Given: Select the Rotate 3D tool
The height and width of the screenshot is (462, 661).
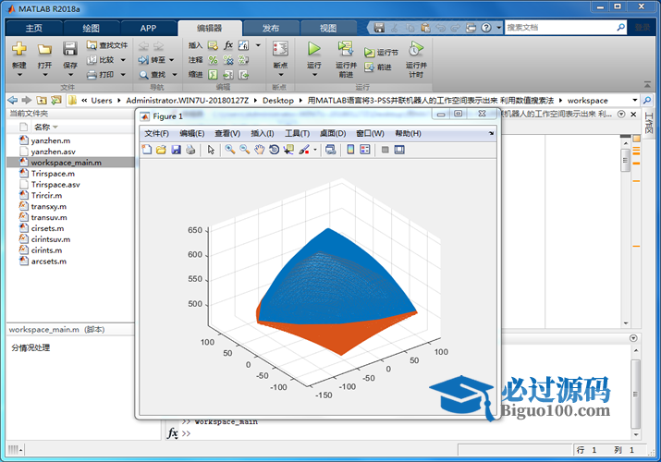Looking at the screenshot, I should point(274,150).
